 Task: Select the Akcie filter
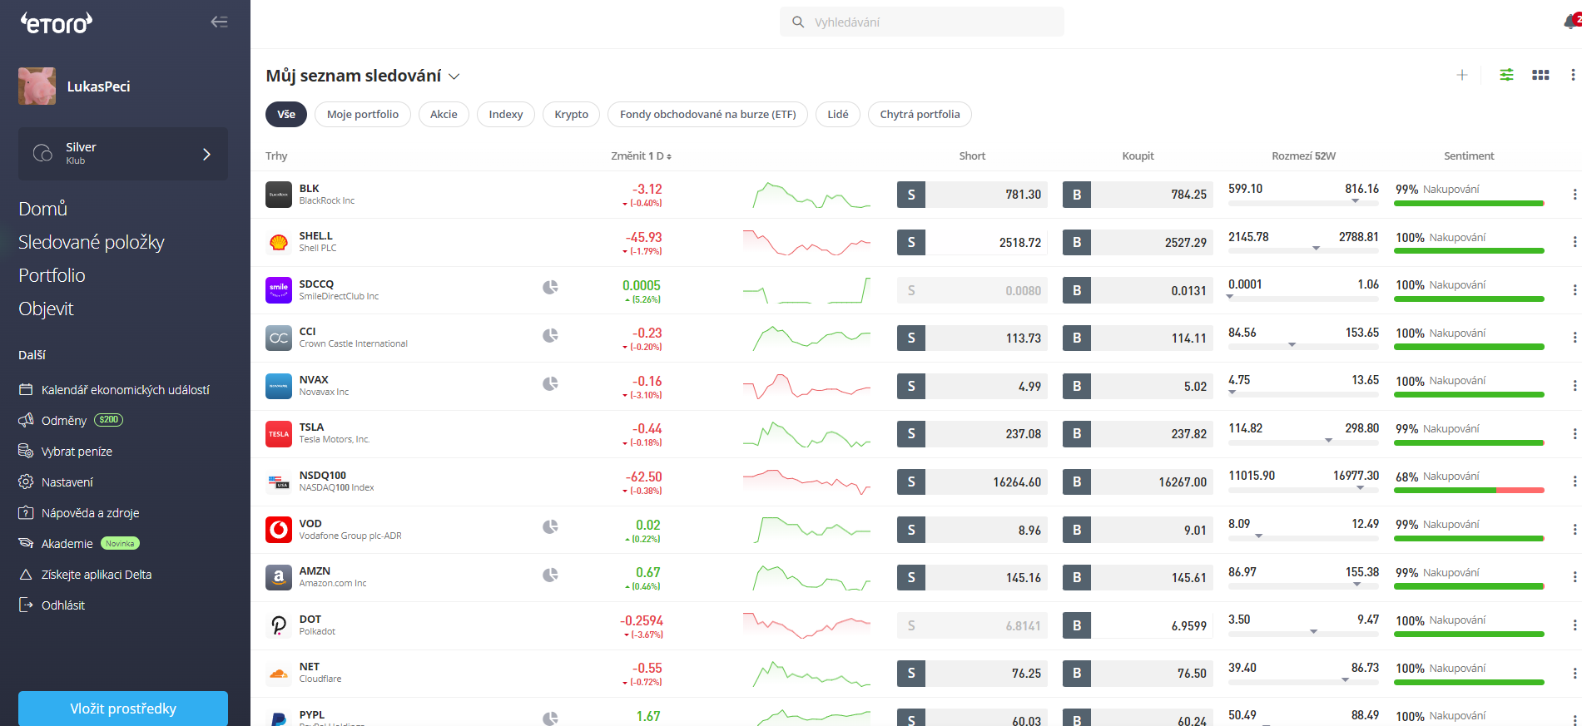coord(444,114)
